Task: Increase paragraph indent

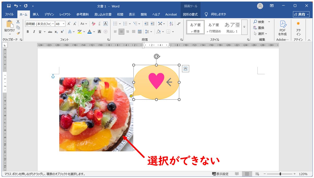Action: (152, 24)
